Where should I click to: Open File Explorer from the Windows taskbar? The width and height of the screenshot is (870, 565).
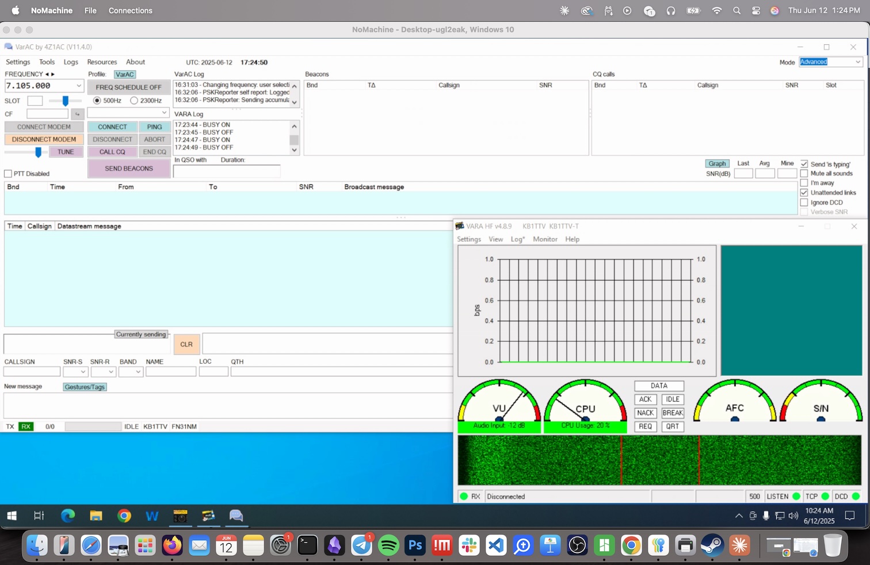96,516
